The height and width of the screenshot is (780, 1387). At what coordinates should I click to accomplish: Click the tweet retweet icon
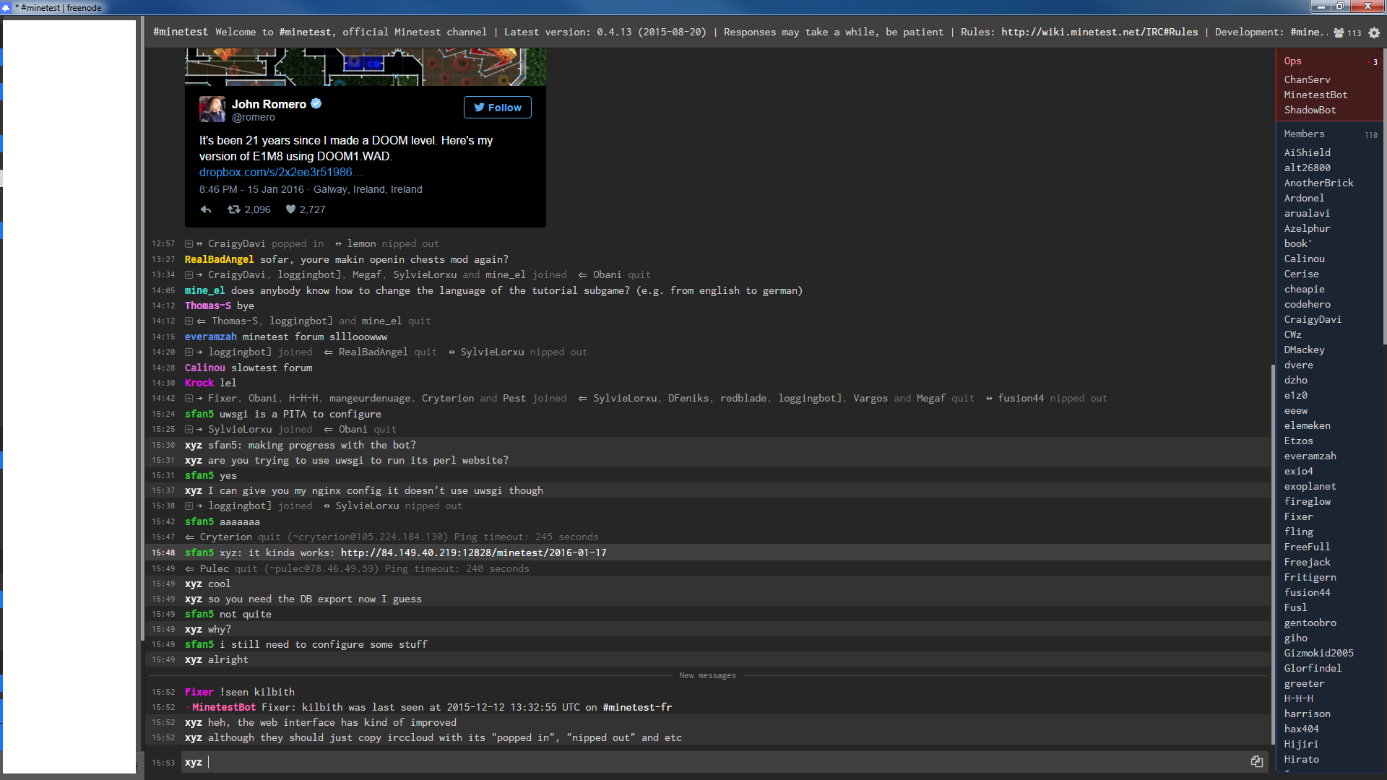click(234, 209)
